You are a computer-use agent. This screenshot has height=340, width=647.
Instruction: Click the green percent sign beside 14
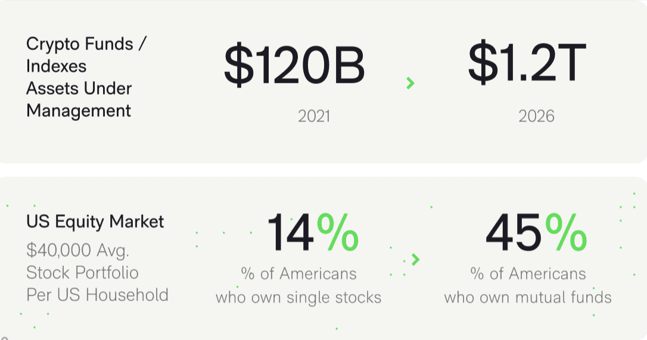pos(338,232)
